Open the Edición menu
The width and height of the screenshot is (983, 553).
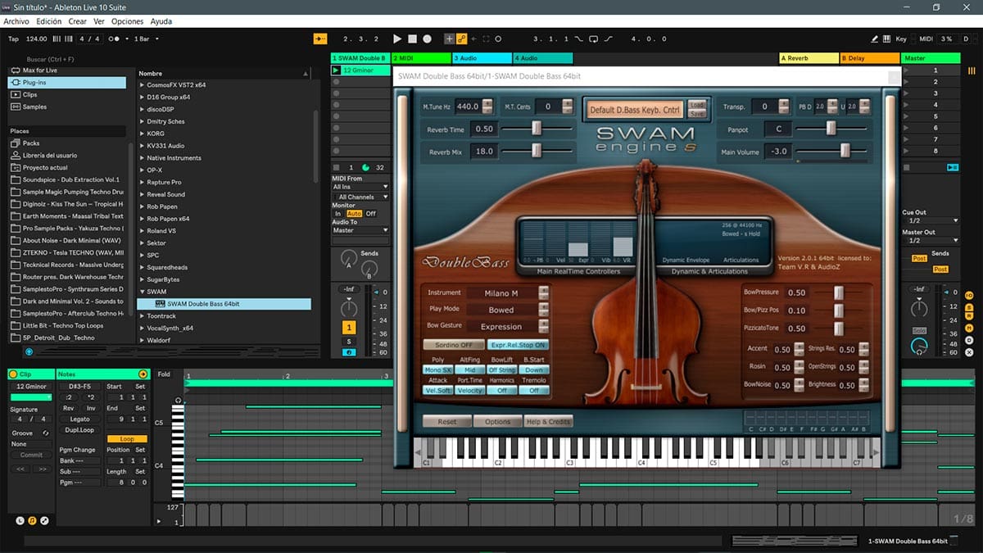pyautogui.click(x=48, y=21)
